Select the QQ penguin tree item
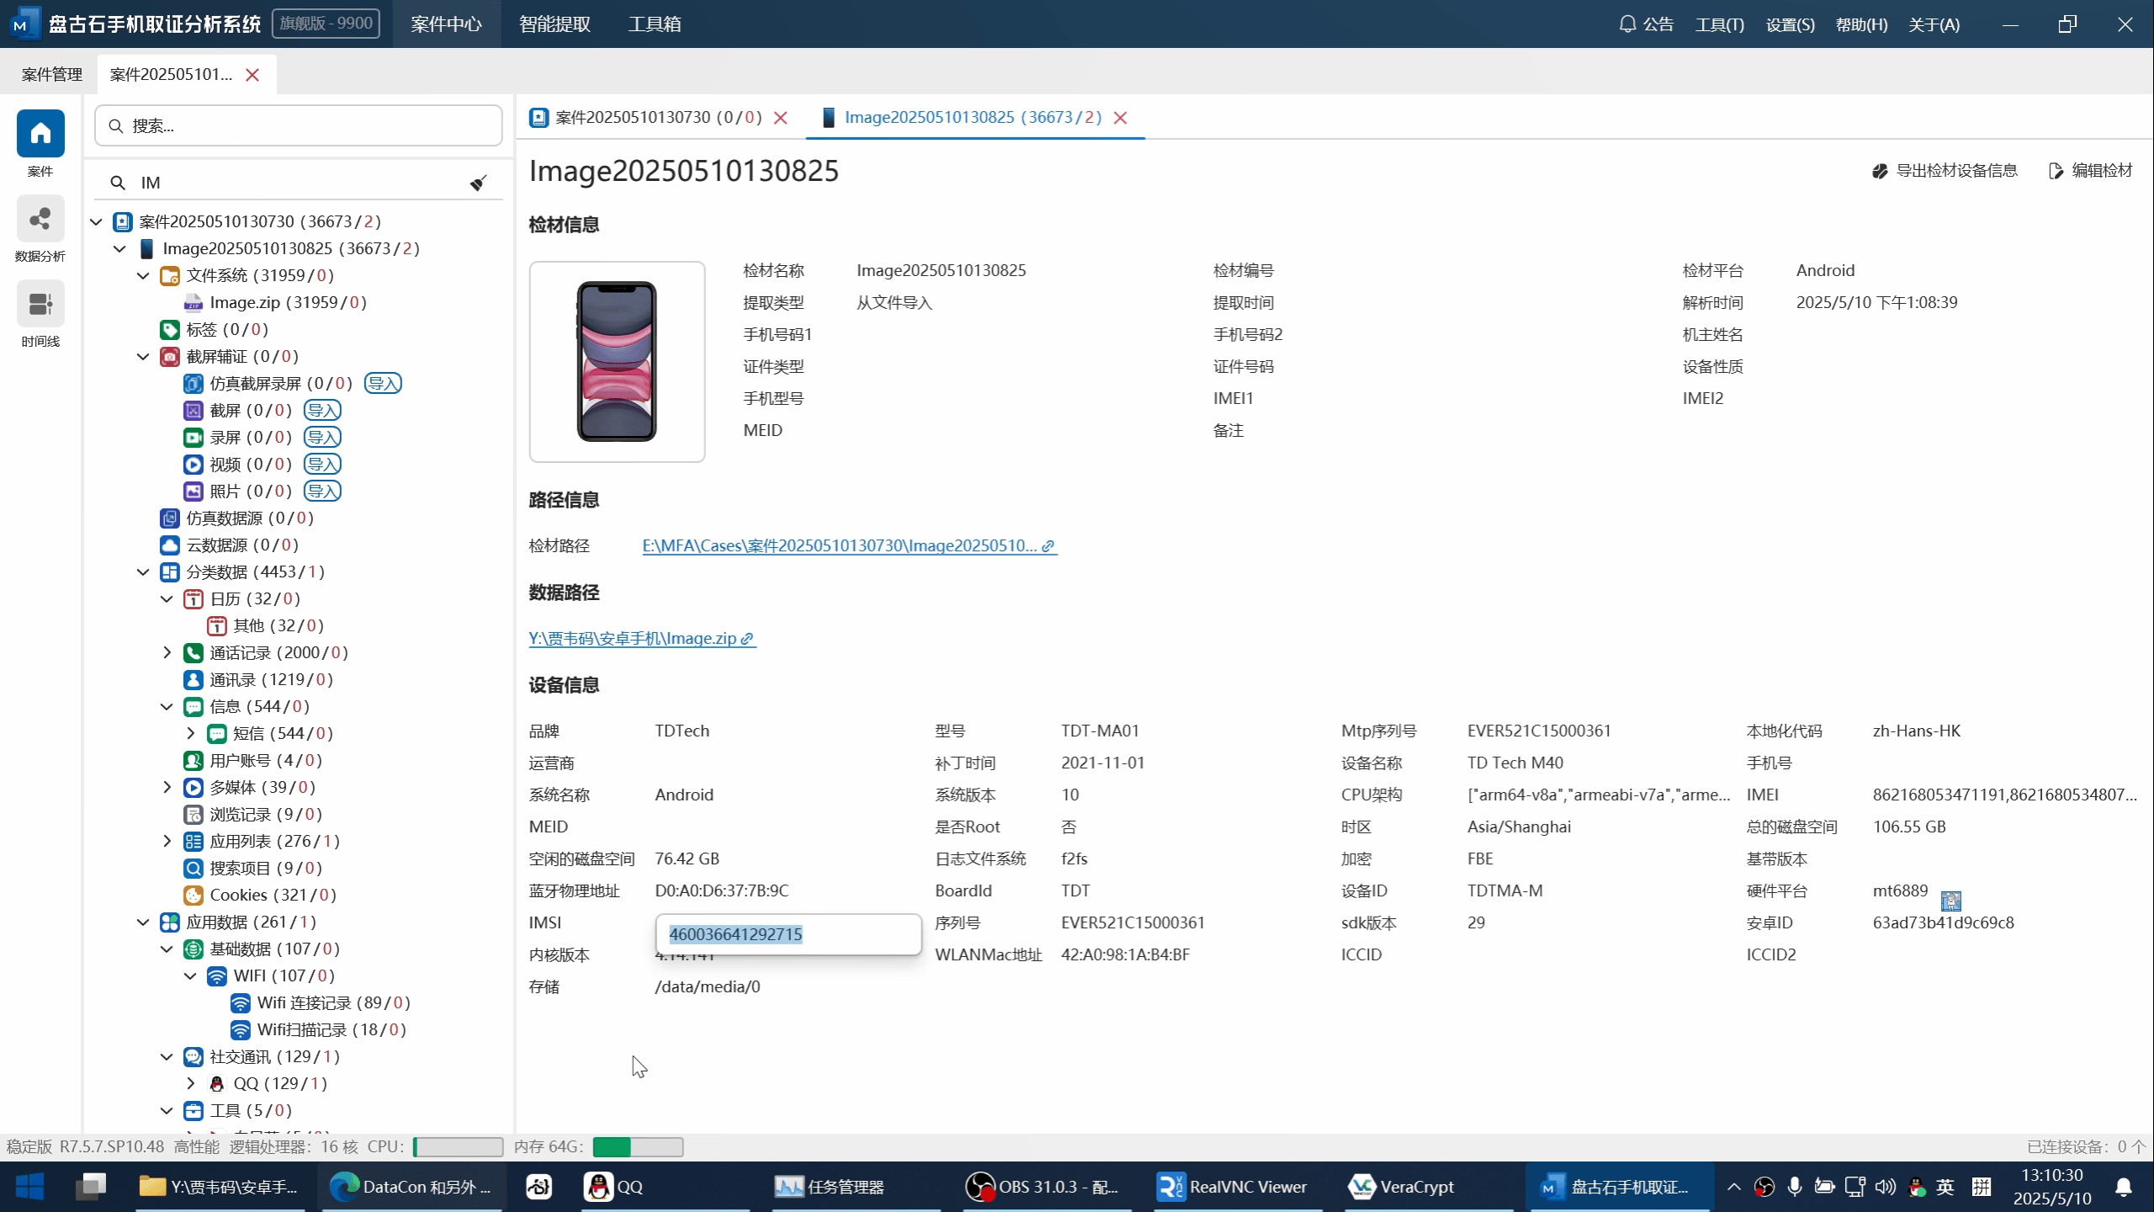 (x=245, y=1083)
